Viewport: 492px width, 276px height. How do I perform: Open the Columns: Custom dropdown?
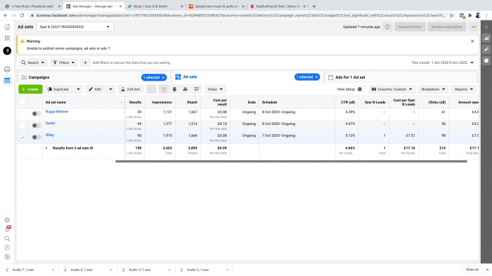point(392,89)
